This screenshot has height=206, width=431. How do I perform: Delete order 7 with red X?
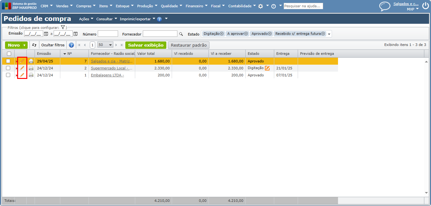point(17,61)
